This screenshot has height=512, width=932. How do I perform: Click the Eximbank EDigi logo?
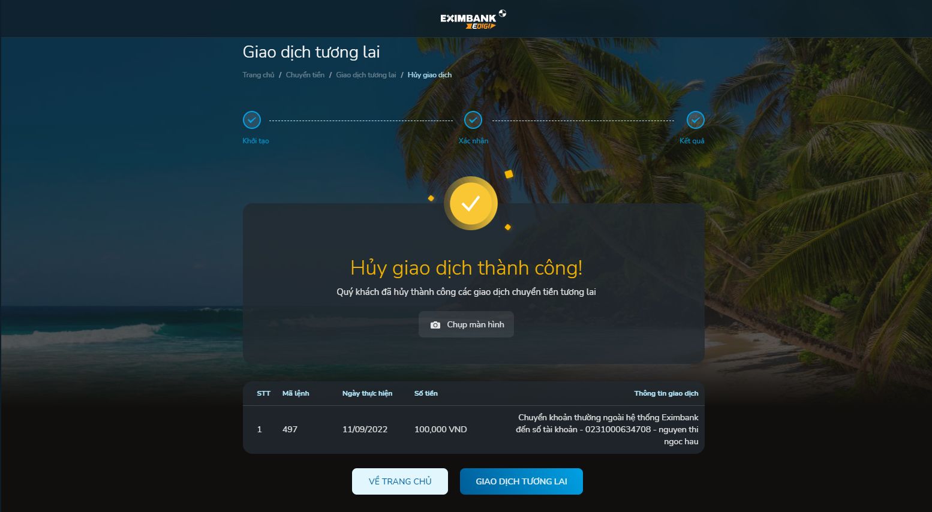473,19
